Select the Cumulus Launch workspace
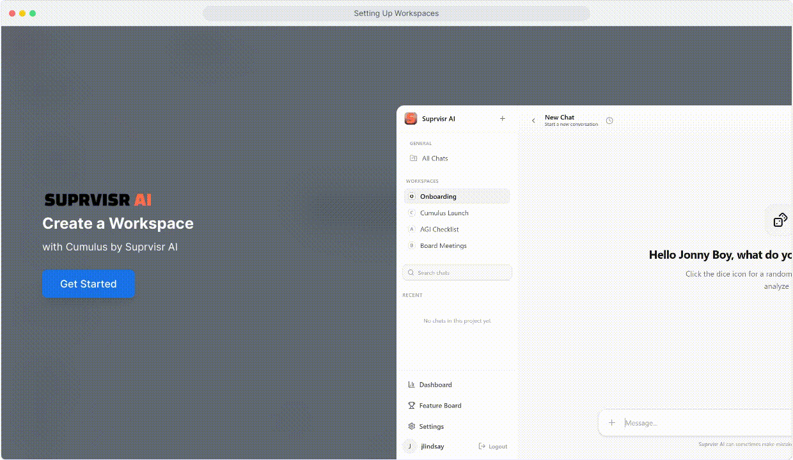Image resolution: width=793 pixels, height=460 pixels. [x=444, y=213]
